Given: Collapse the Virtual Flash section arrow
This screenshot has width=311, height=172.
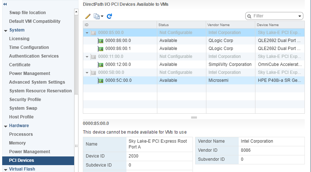Looking at the screenshot, I should (5, 169).
